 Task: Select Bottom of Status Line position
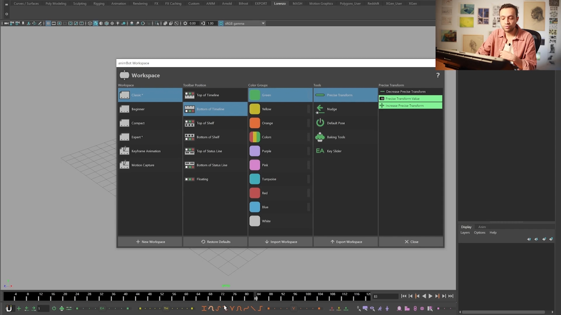point(215,165)
